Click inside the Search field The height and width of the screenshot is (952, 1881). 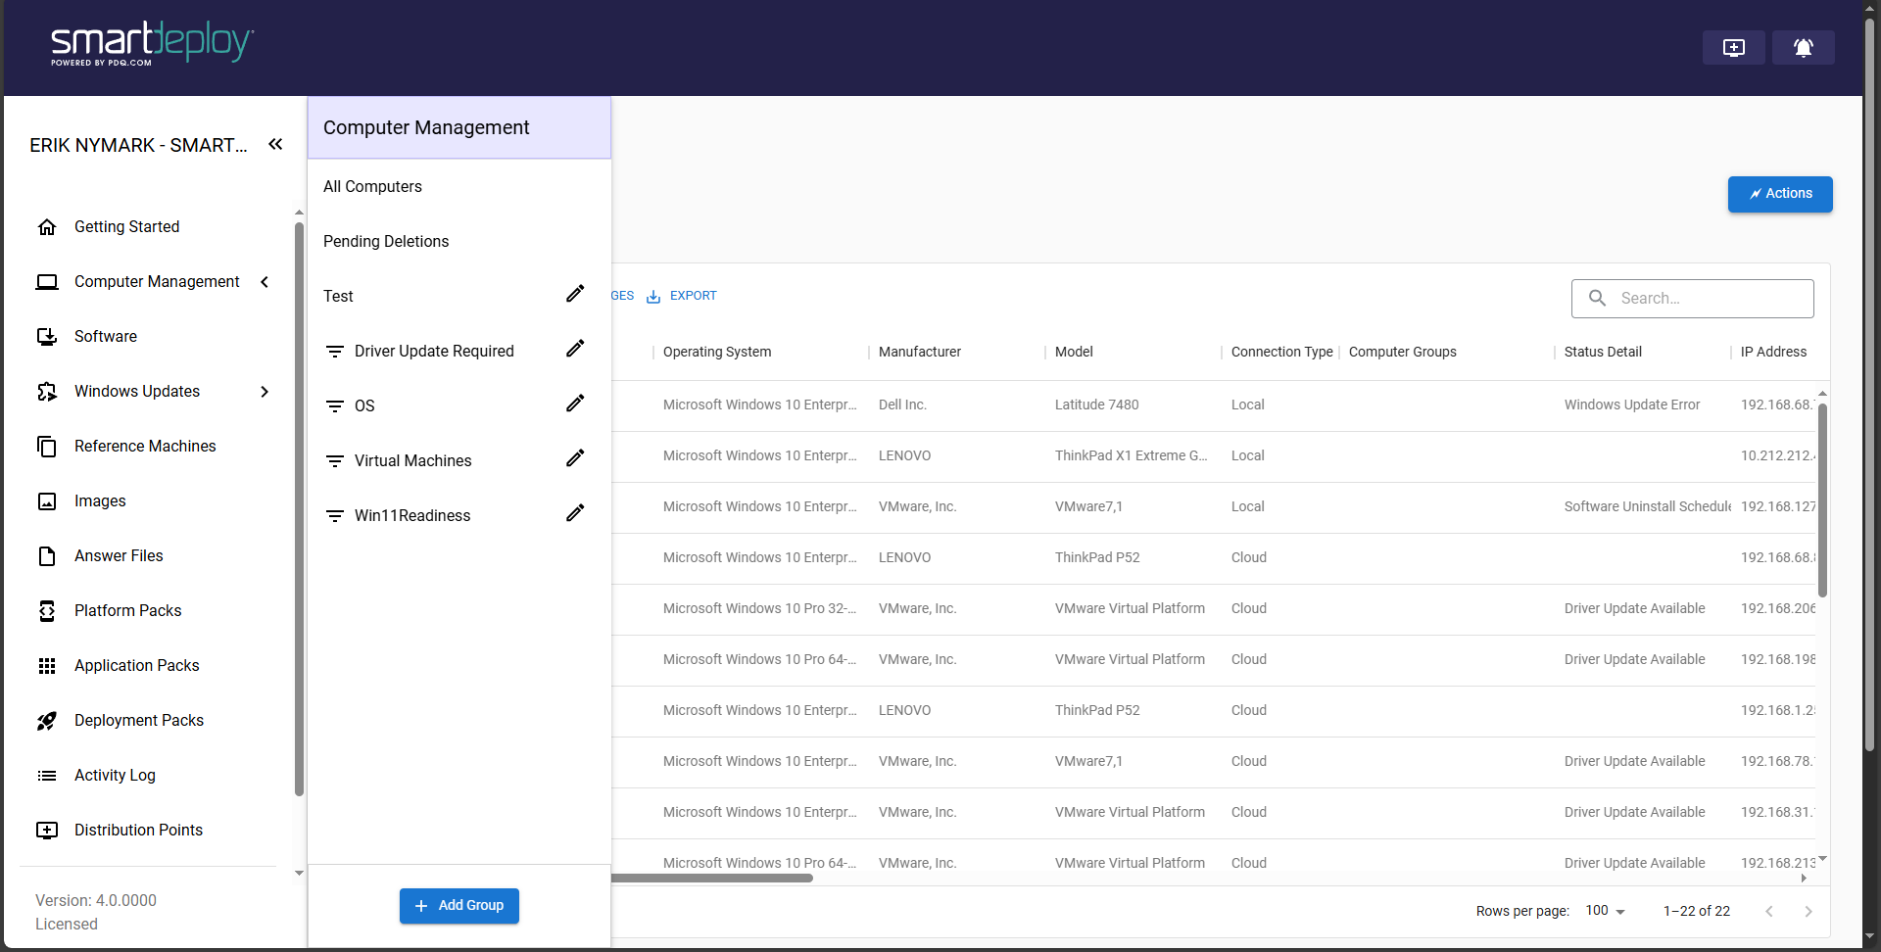(1705, 298)
